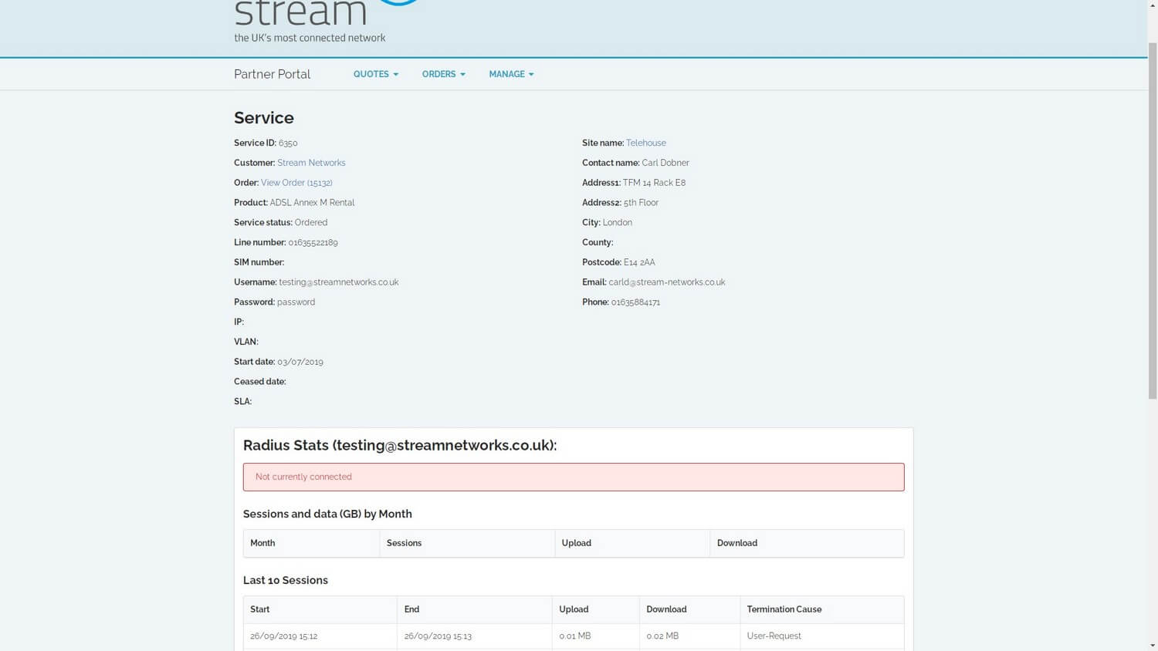Open the MANAGE dropdown menu
The height and width of the screenshot is (651, 1158).
coord(511,74)
